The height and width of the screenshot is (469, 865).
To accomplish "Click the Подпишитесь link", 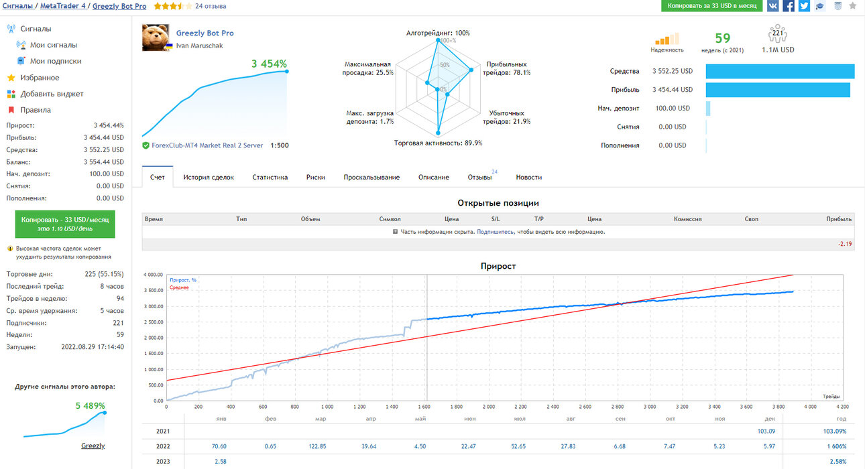I will pos(496,232).
